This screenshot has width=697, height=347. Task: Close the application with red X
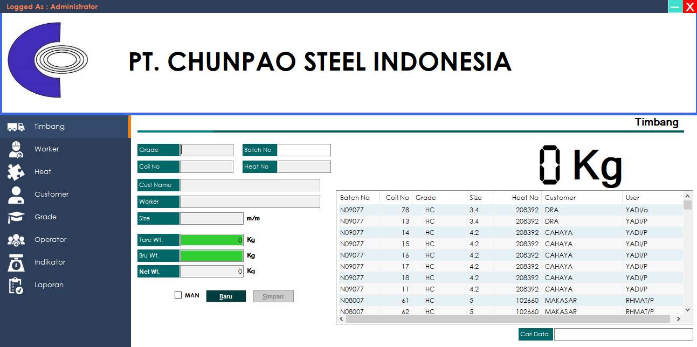[690, 6]
